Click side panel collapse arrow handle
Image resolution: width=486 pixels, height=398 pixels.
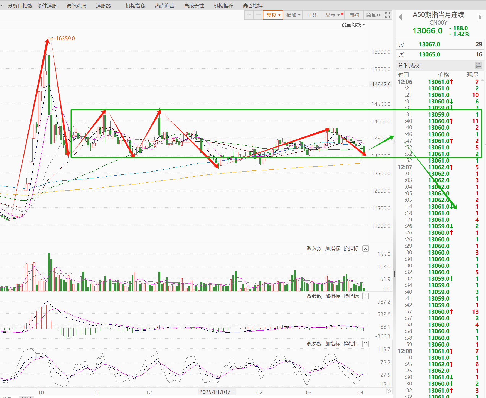(394, 274)
